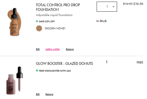Click the minus icon to decrease quantity

click(x=101, y=7)
